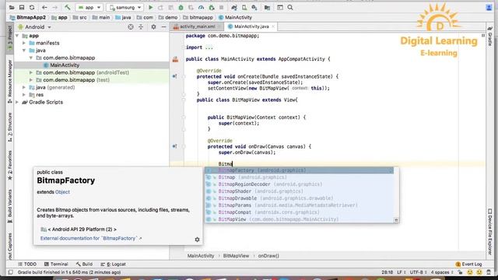Run the app with the green play icon
This screenshot has width=498, height=280.
click(x=150, y=7)
